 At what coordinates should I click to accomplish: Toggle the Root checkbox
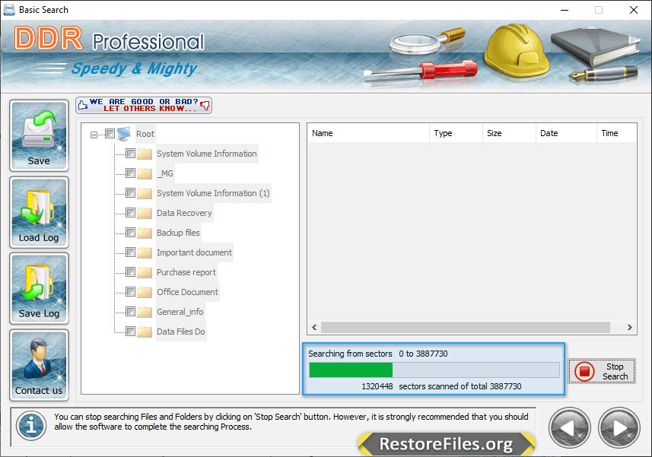point(110,133)
